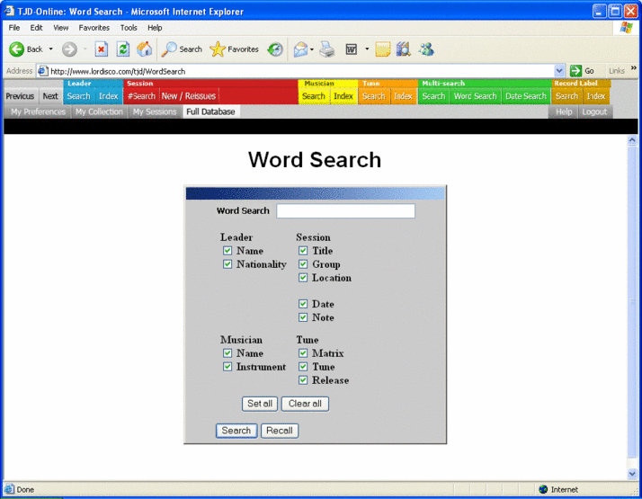Click the Go green arrow button
The height and width of the screenshot is (499, 642).
tap(575, 71)
